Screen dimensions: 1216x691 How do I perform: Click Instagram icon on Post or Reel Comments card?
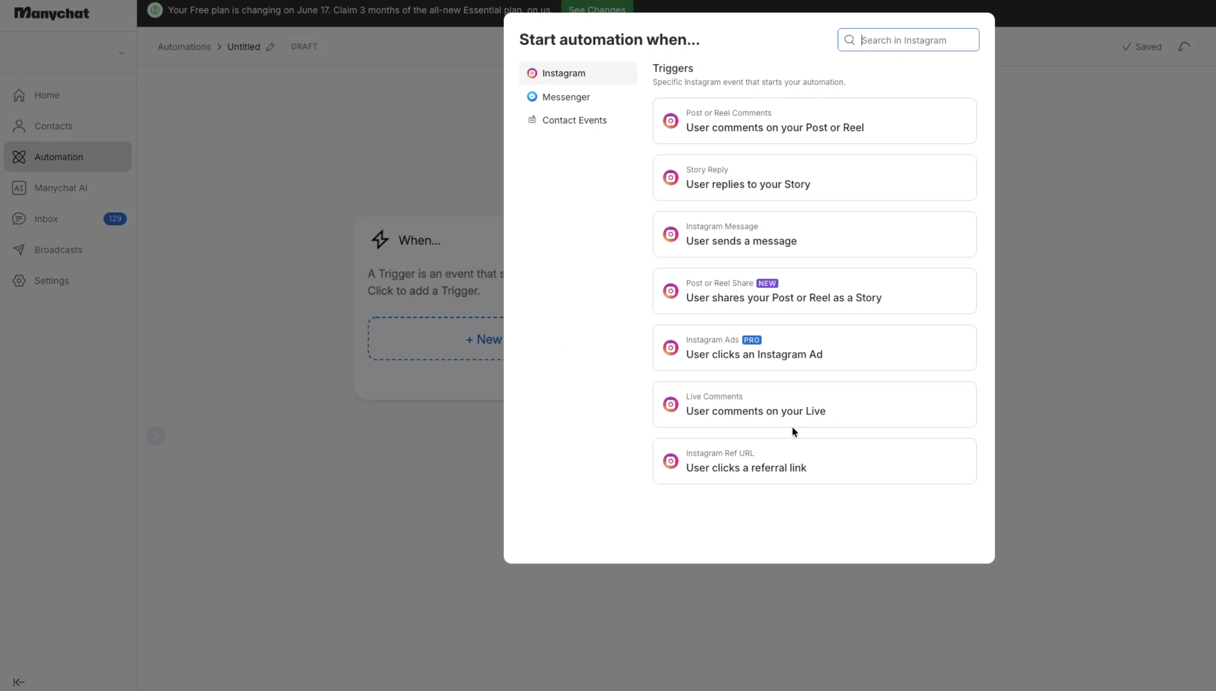671,121
